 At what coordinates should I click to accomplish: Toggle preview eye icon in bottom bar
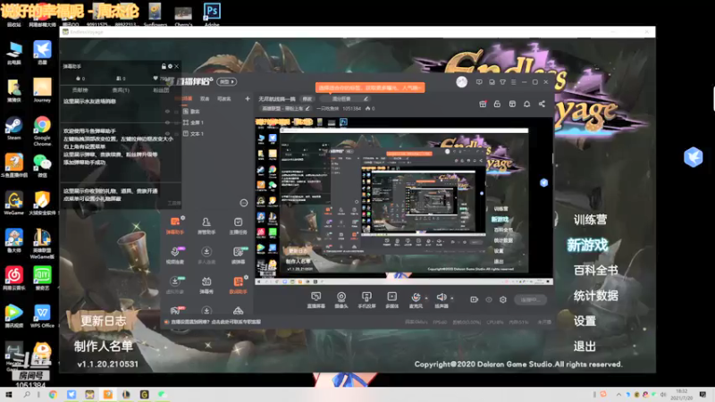pos(489,299)
